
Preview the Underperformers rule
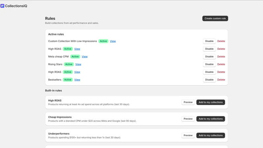click(188, 136)
